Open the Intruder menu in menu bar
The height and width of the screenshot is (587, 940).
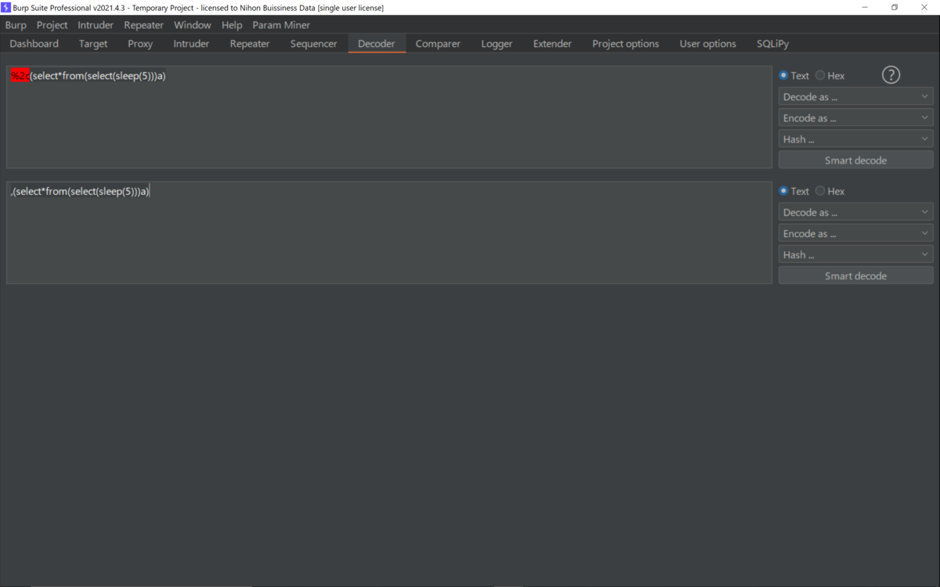tap(96, 25)
